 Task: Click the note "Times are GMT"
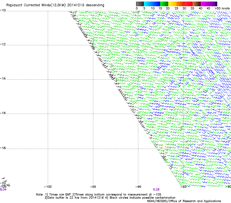coord(60,195)
